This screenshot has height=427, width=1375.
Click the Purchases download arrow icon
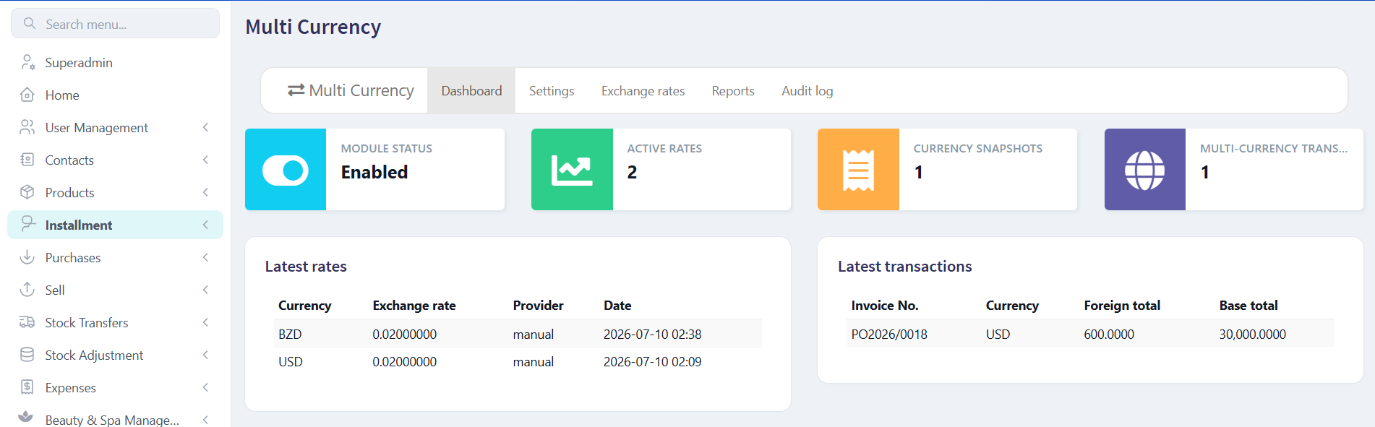coord(27,257)
